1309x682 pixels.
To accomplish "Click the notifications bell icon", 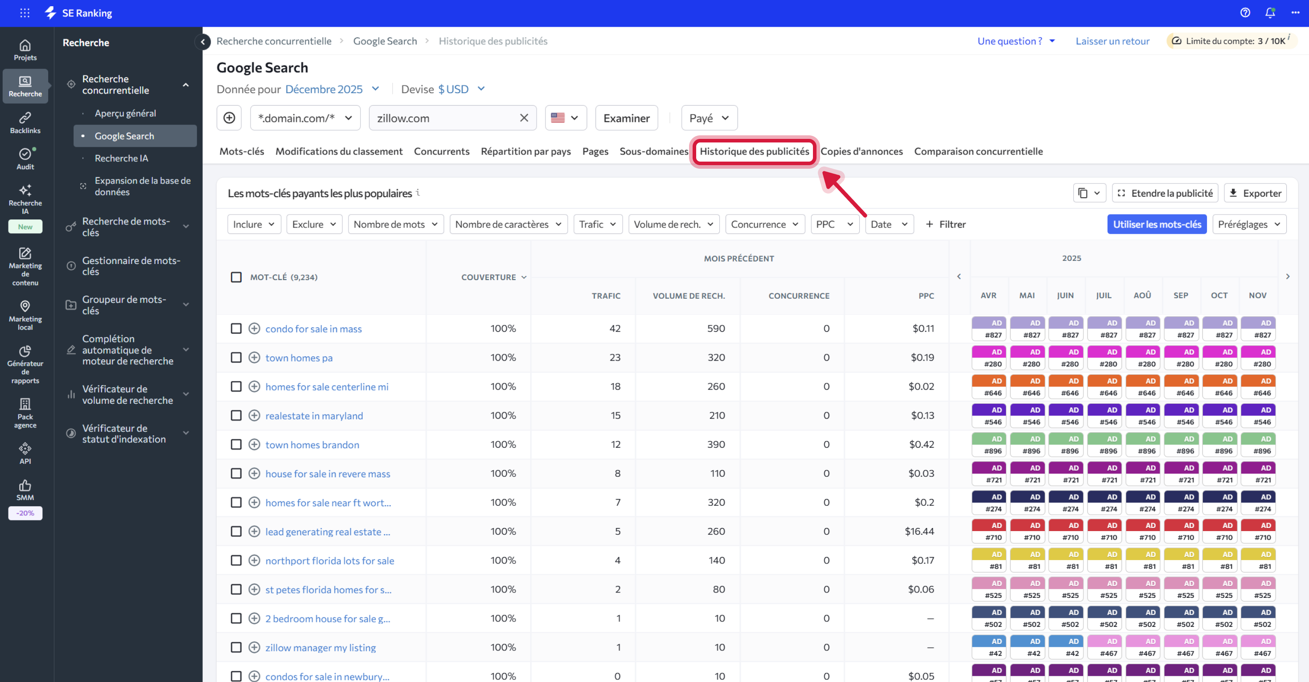I will click(1269, 12).
